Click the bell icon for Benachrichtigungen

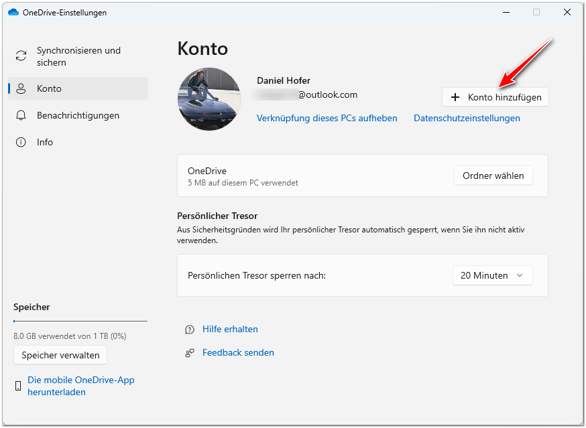pos(21,115)
